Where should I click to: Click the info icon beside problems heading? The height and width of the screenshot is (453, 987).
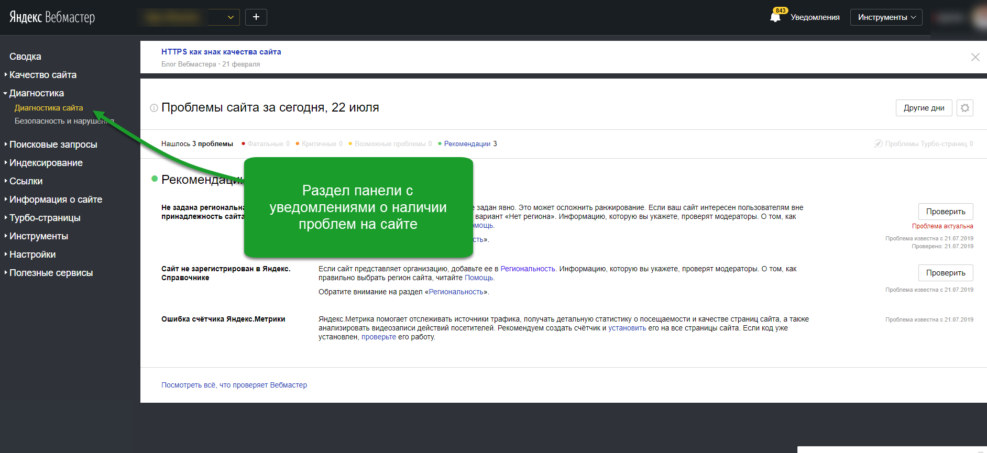(154, 108)
